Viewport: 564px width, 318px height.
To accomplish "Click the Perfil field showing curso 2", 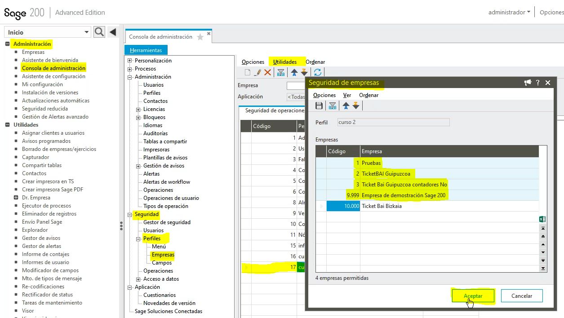I will tap(393, 122).
